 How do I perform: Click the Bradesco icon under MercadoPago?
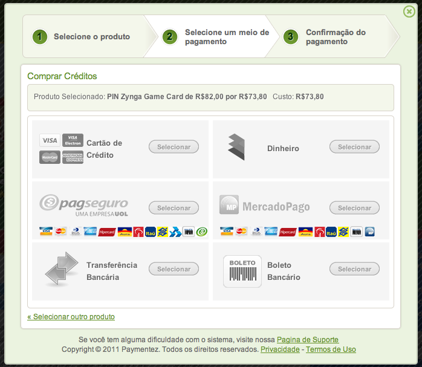tap(319, 232)
